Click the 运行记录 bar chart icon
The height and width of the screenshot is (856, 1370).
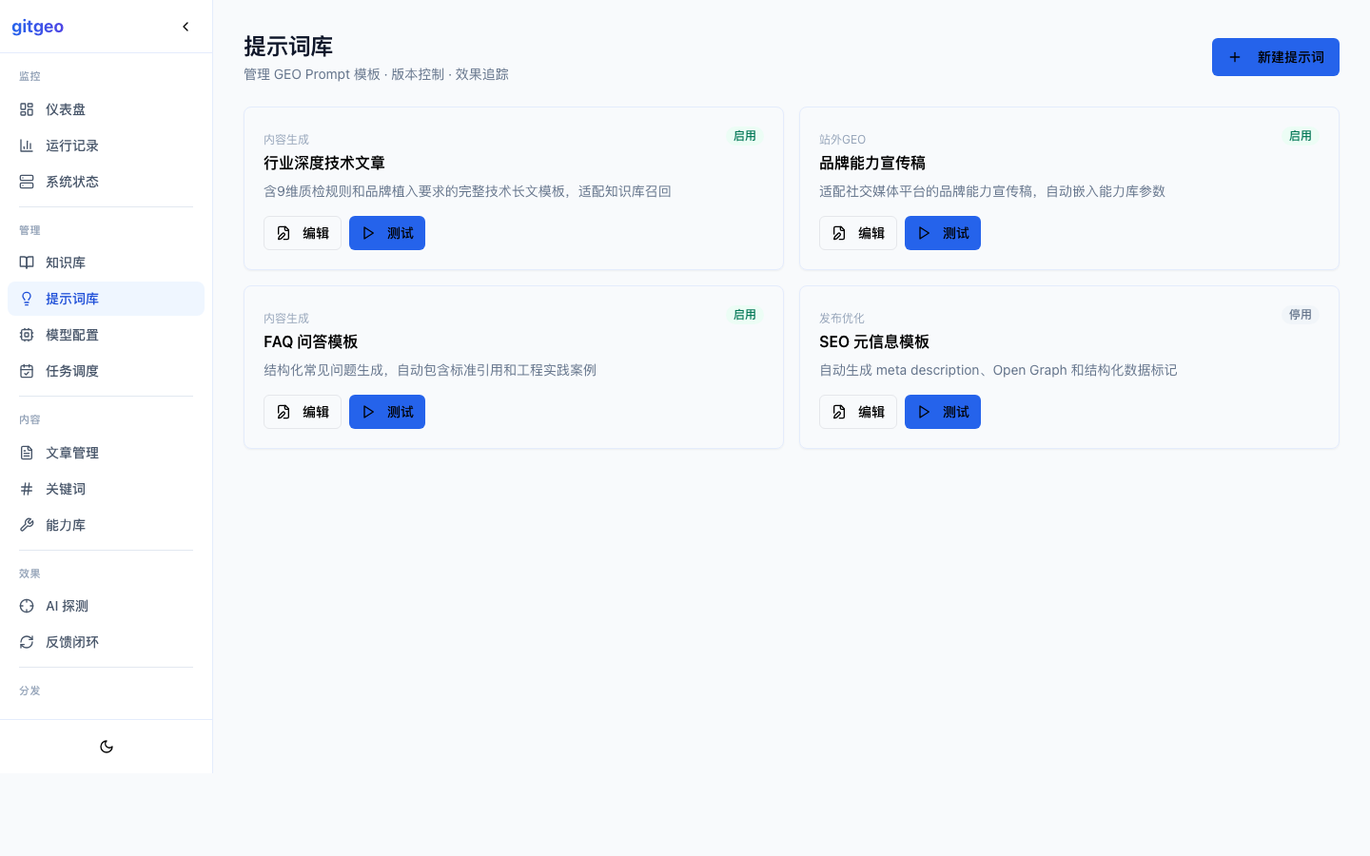pyautogui.click(x=27, y=146)
